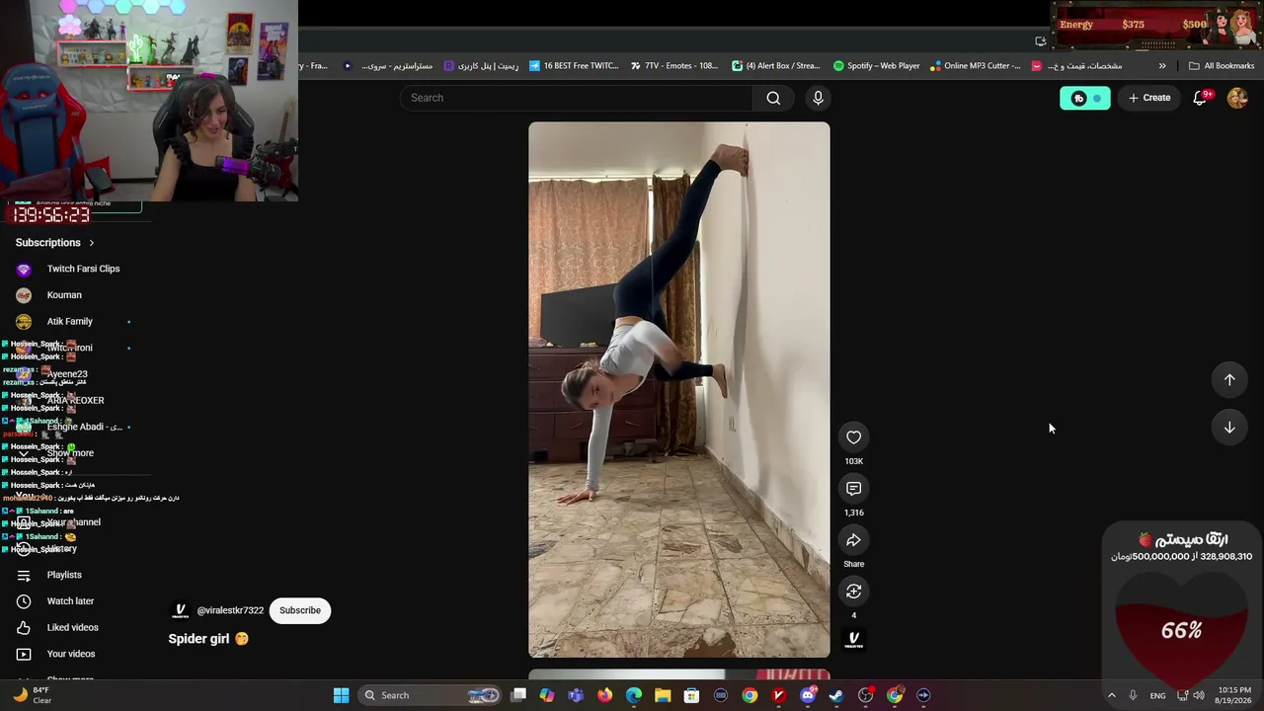Click the Windows taskbar Search box
The image size is (1264, 711).
tap(429, 695)
